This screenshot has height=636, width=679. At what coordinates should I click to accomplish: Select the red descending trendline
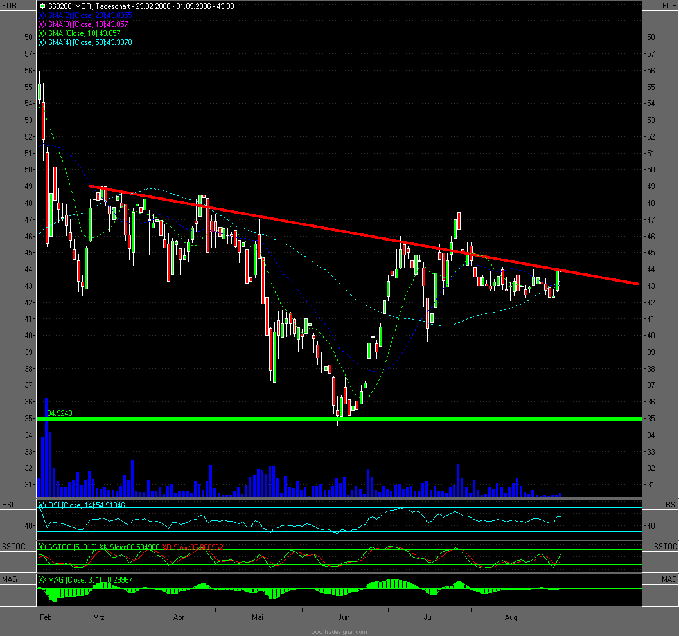[364, 235]
